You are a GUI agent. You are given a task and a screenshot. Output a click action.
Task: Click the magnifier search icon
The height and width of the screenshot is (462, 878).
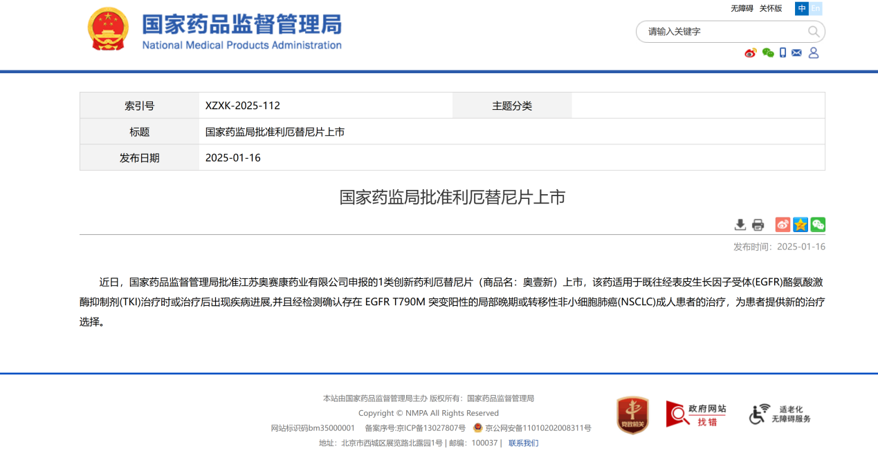(x=814, y=32)
